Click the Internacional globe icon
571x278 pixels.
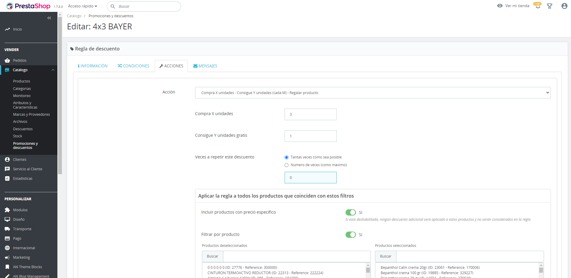tap(7, 248)
